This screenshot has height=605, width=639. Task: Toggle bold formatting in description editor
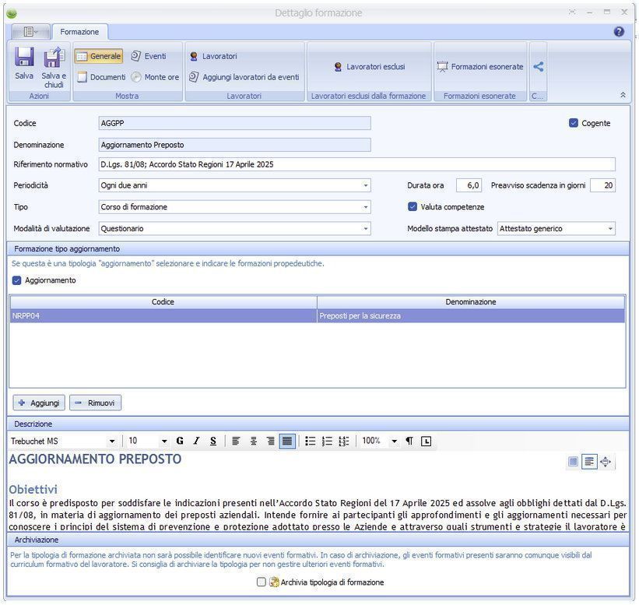click(180, 441)
